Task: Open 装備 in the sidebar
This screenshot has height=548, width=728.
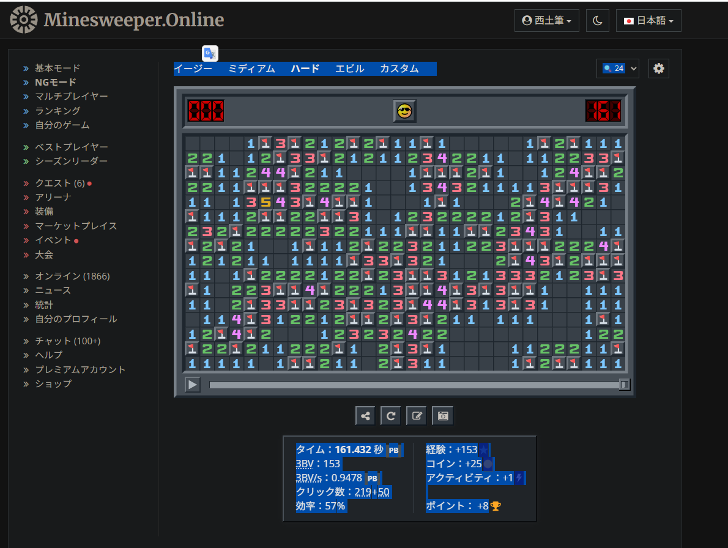Action: (44, 211)
